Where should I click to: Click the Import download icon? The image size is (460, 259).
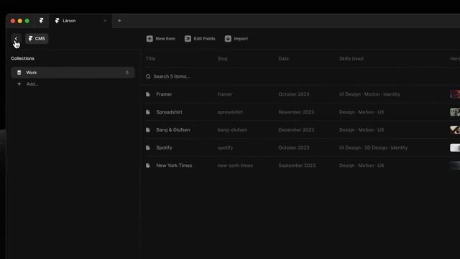(228, 39)
